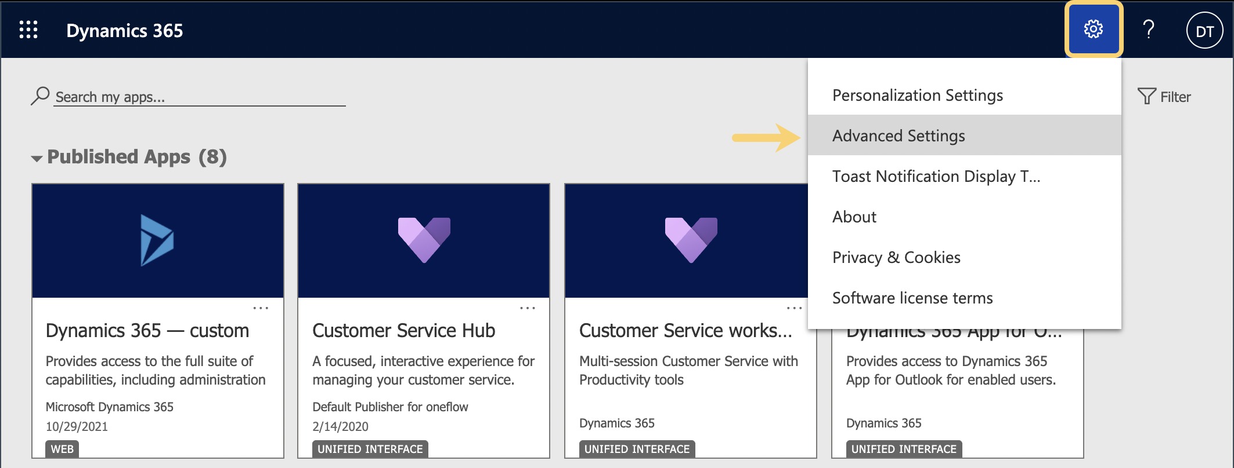Select Personalization Settings menu item
The height and width of the screenshot is (468, 1234).
coord(917,95)
